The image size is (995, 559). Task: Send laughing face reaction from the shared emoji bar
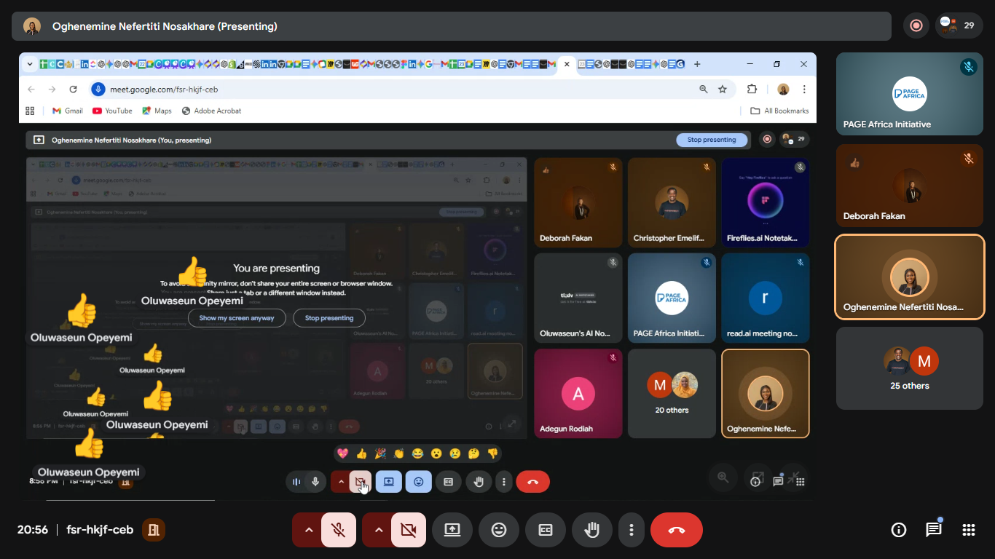pyautogui.click(x=417, y=453)
